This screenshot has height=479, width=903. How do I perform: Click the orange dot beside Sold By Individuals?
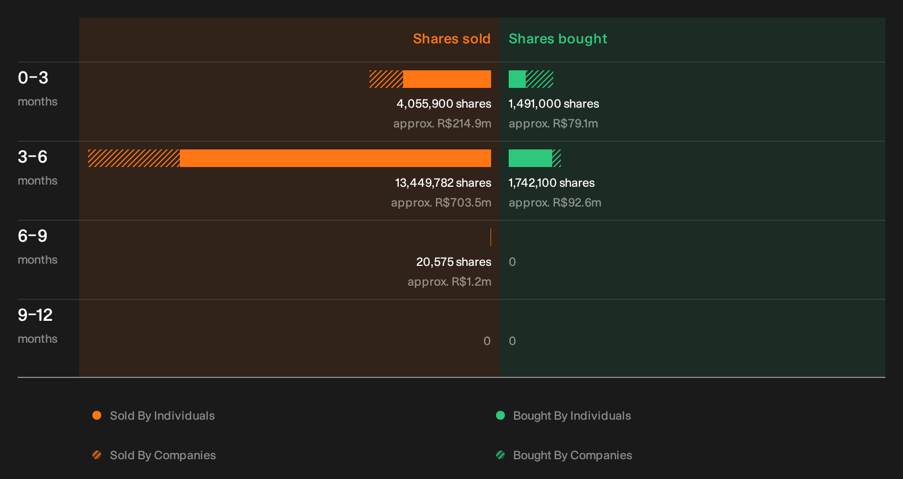pyautogui.click(x=97, y=415)
